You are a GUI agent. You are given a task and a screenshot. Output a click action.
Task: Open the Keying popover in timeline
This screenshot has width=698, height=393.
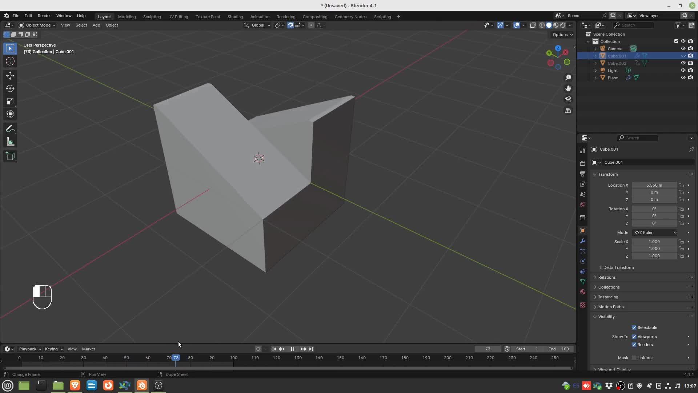(x=53, y=349)
